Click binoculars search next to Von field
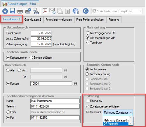 65,70
